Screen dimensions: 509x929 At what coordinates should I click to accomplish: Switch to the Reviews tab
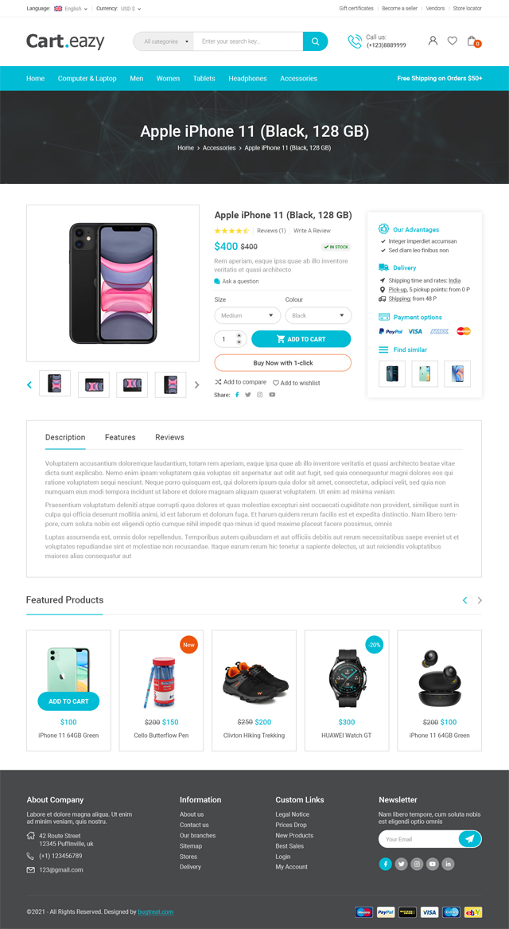coord(170,437)
